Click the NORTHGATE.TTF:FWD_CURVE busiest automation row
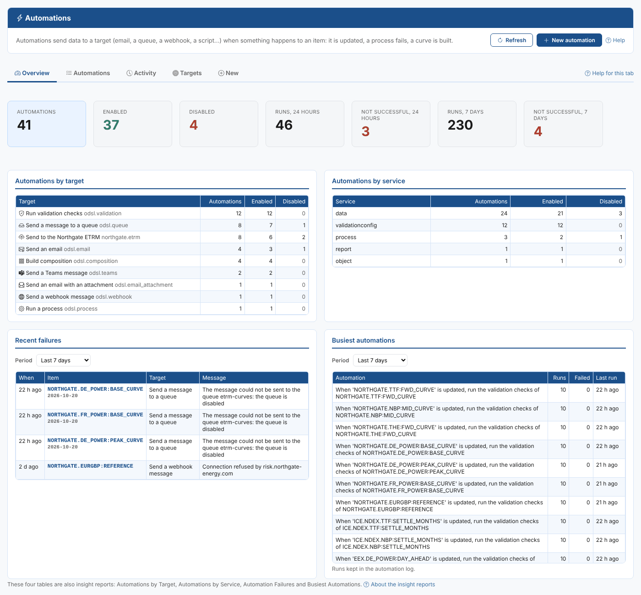Screen dimensions: 641x595 click(x=479, y=393)
